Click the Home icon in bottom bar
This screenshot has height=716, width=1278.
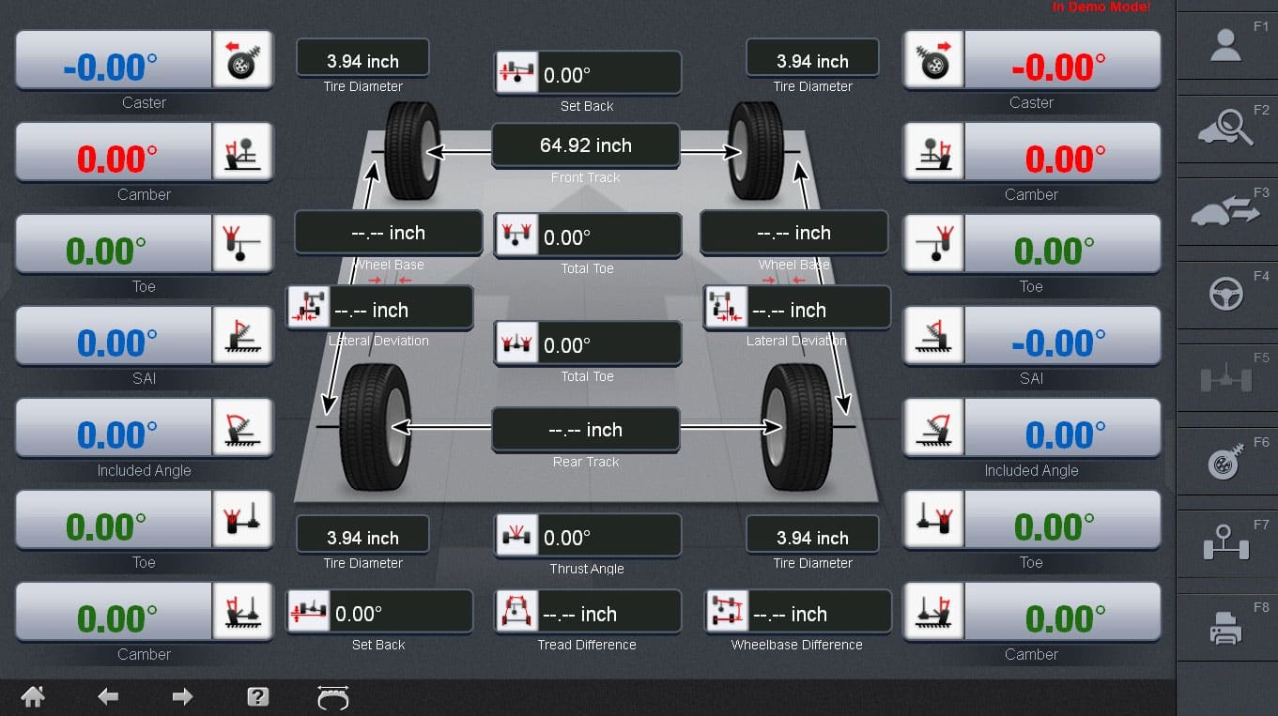tap(33, 696)
